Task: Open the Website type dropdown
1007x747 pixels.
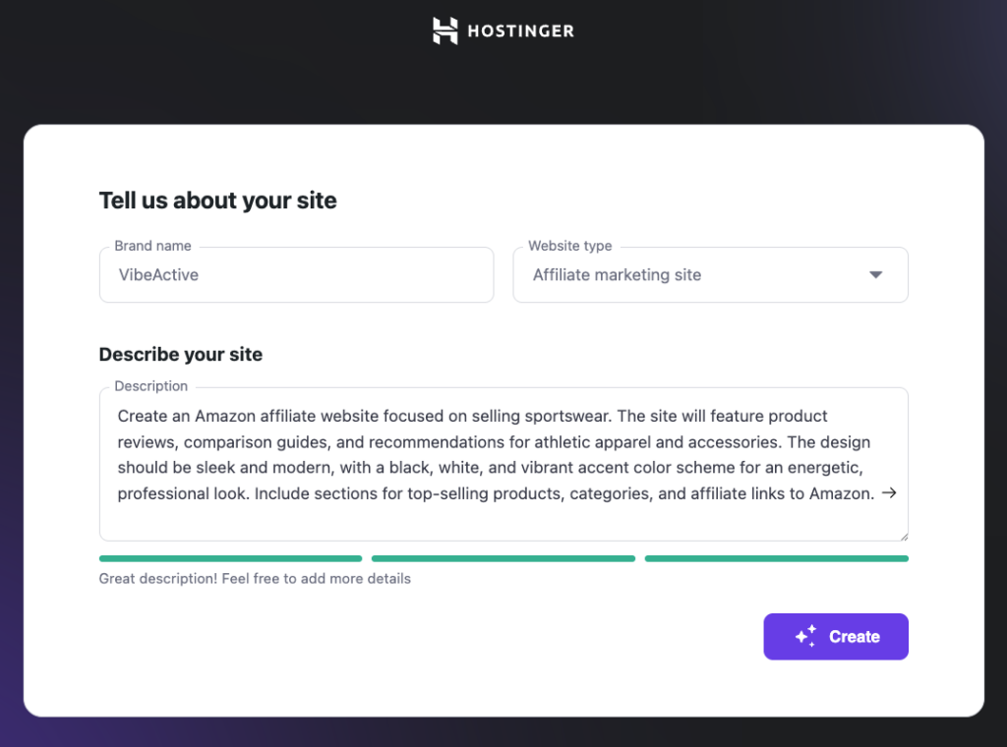Action: [x=710, y=275]
